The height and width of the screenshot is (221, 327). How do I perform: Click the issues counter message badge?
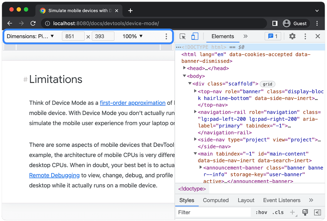click(x=273, y=36)
